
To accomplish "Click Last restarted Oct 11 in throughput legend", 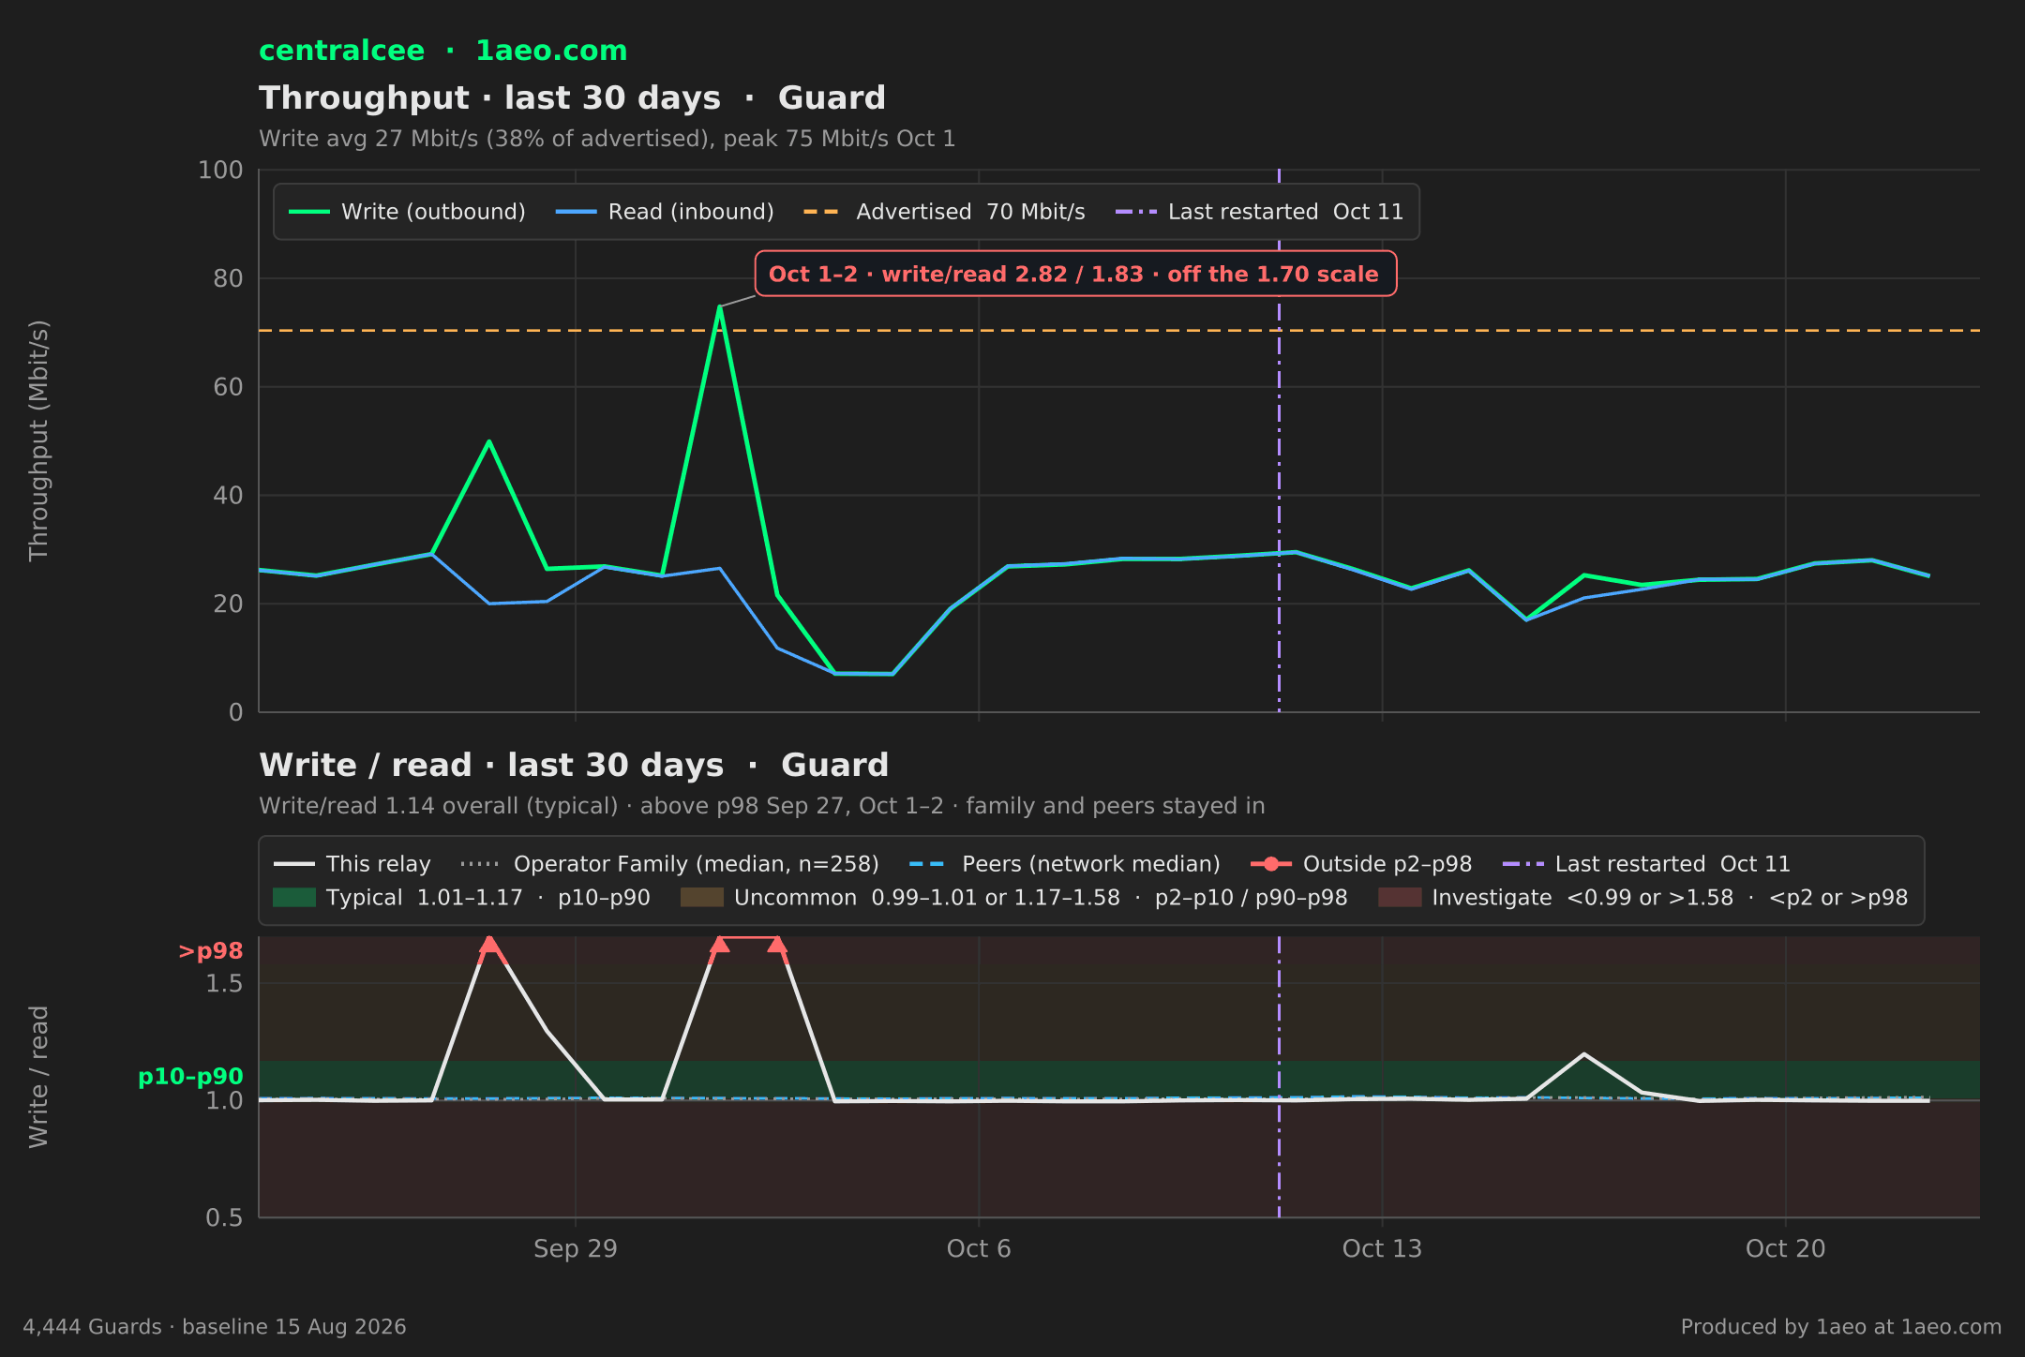I will point(1259,212).
